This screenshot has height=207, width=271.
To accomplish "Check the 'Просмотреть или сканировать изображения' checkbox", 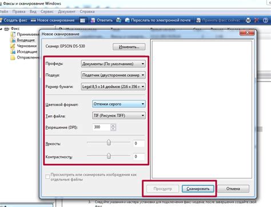I will [x=47, y=177].
